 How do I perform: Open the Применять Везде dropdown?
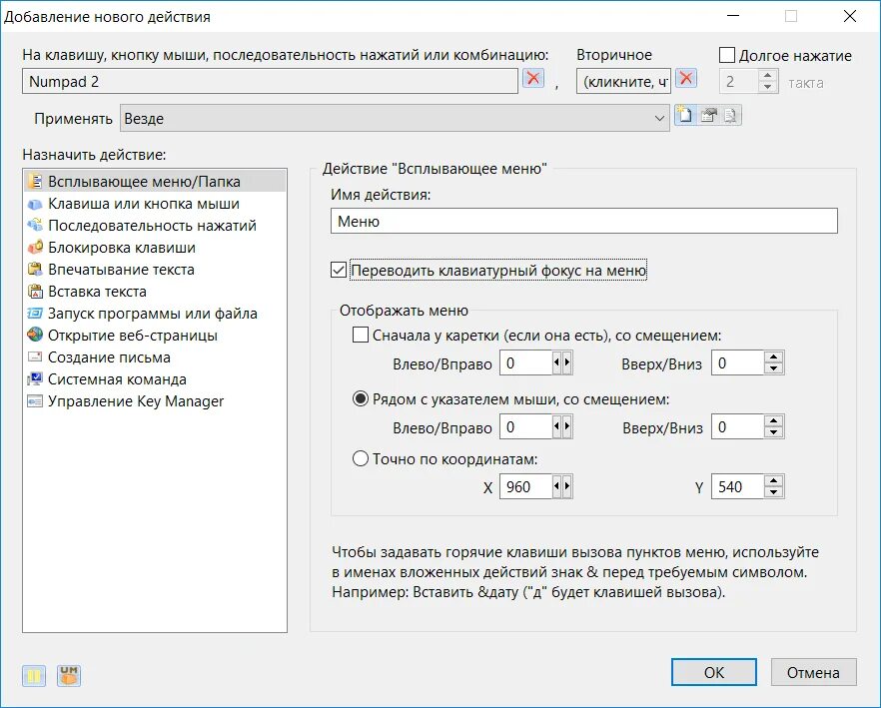coord(395,119)
